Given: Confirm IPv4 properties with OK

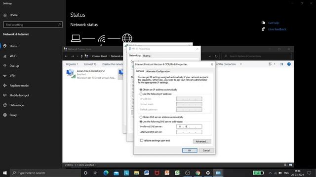Looking at the screenshot, I should coord(190,150).
